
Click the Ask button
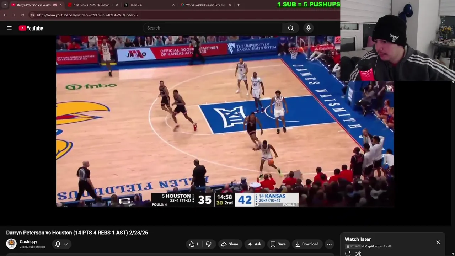click(254, 244)
